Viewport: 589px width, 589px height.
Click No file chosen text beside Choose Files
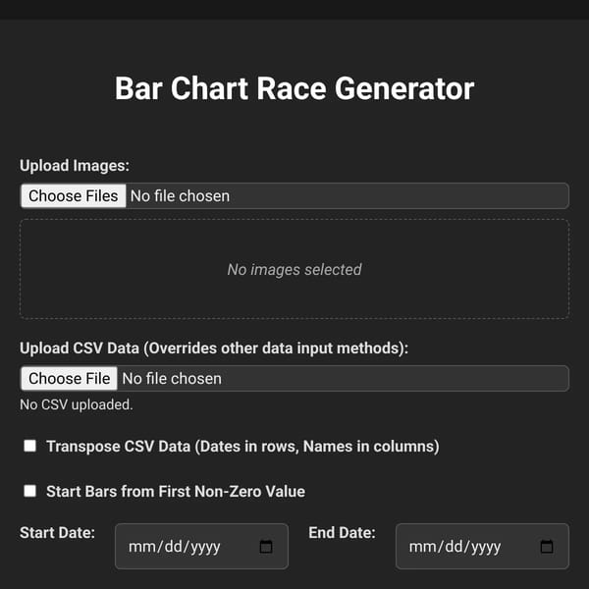[x=180, y=196]
